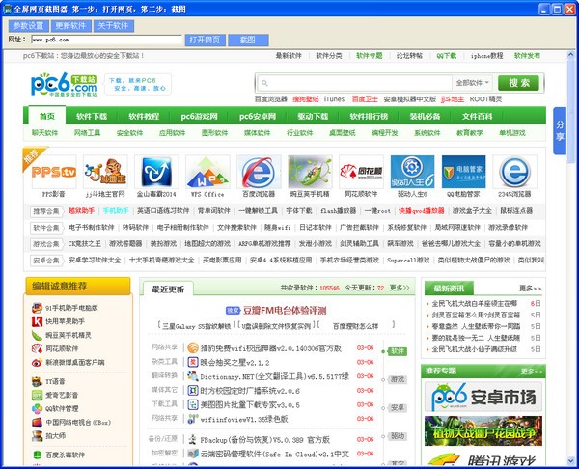This screenshot has height=469, width=579.
Task: Click the page scrollbar down arrow
Action: [x=571, y=460]
